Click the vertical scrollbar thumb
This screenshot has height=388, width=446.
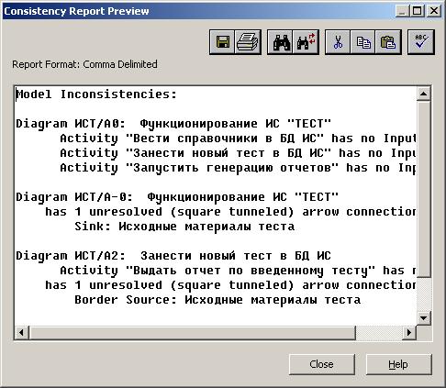pyautogui.click(x=424, y=190)
